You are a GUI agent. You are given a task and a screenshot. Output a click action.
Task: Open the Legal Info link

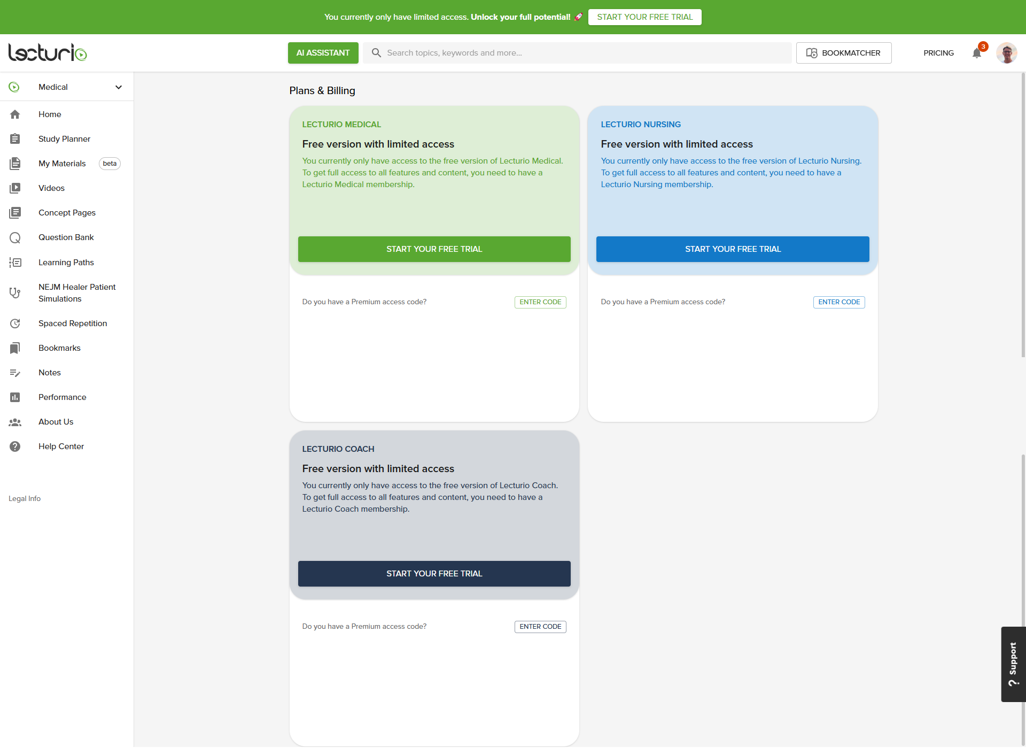click(x=25, y=498)
